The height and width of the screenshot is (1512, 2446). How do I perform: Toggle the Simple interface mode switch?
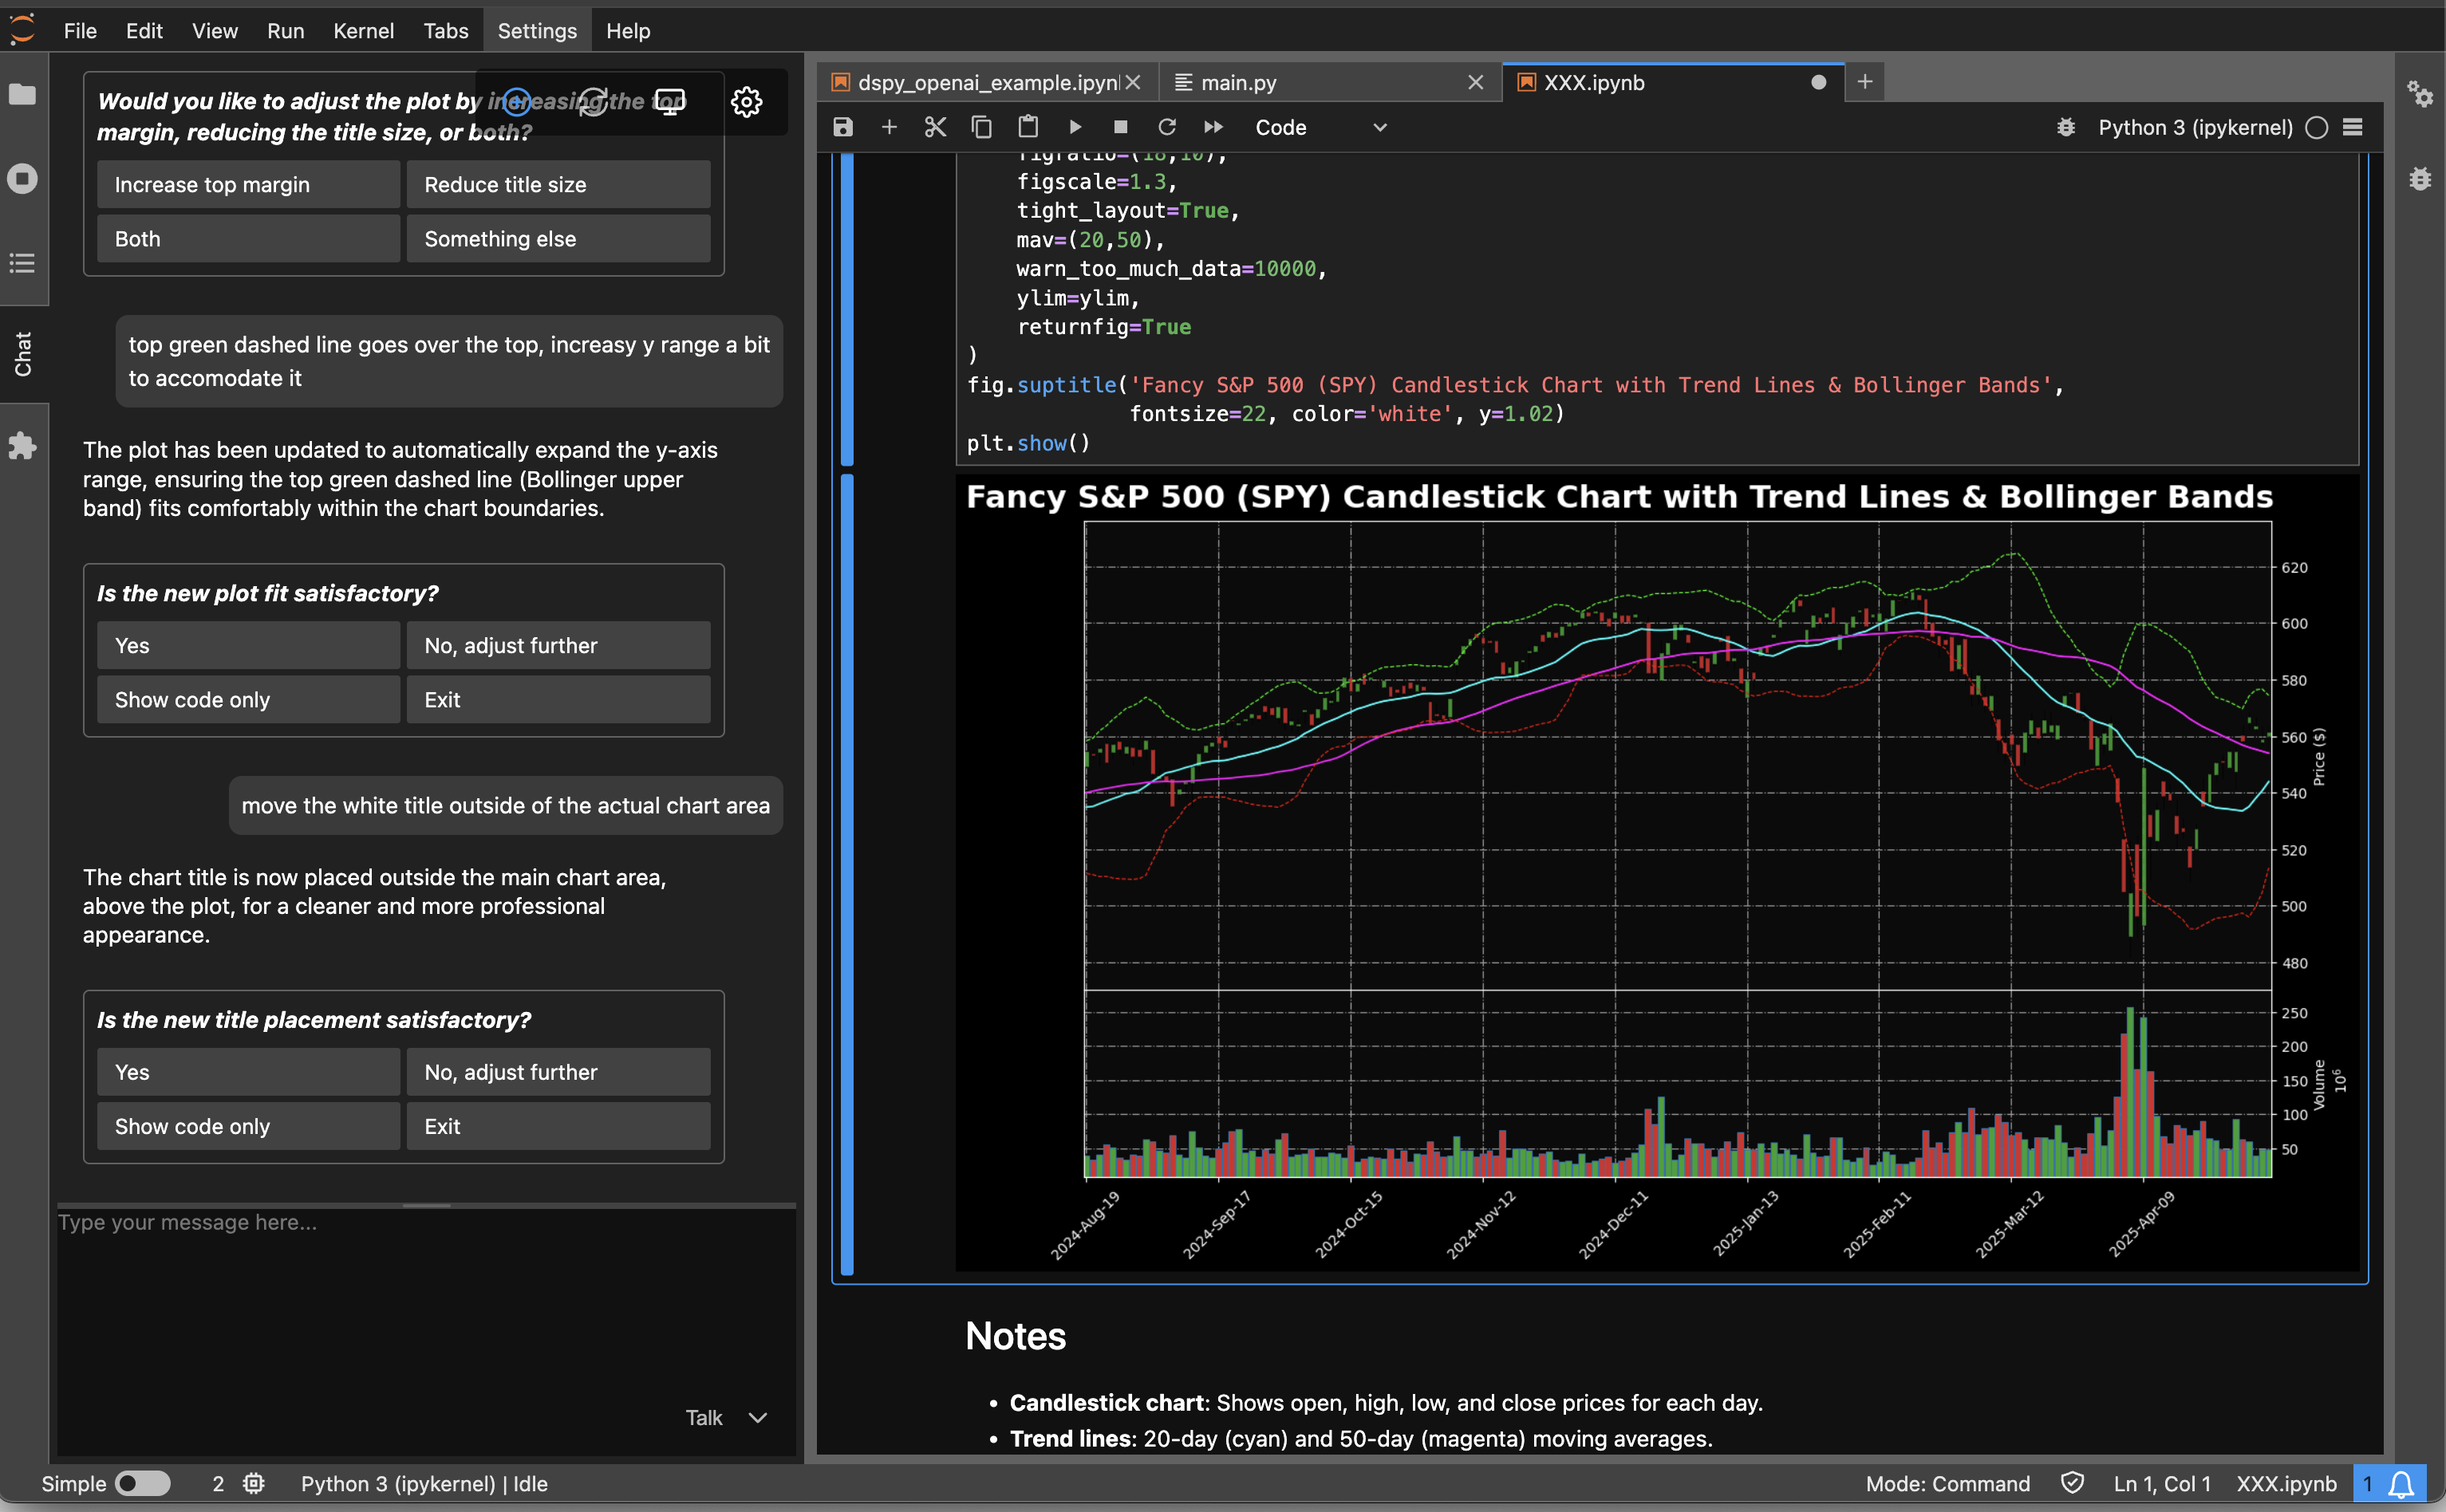[x=143, y=1483]
